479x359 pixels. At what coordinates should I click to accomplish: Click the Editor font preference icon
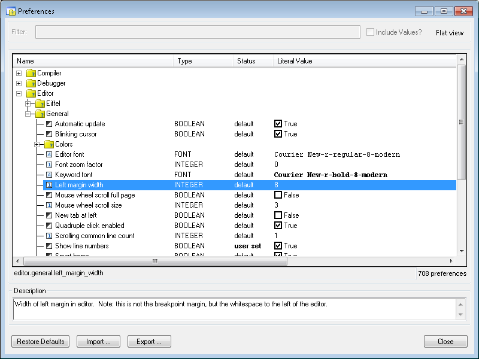point(49,154)
